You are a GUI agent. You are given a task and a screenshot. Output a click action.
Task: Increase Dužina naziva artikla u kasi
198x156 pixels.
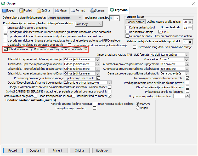tap(190, 21)
